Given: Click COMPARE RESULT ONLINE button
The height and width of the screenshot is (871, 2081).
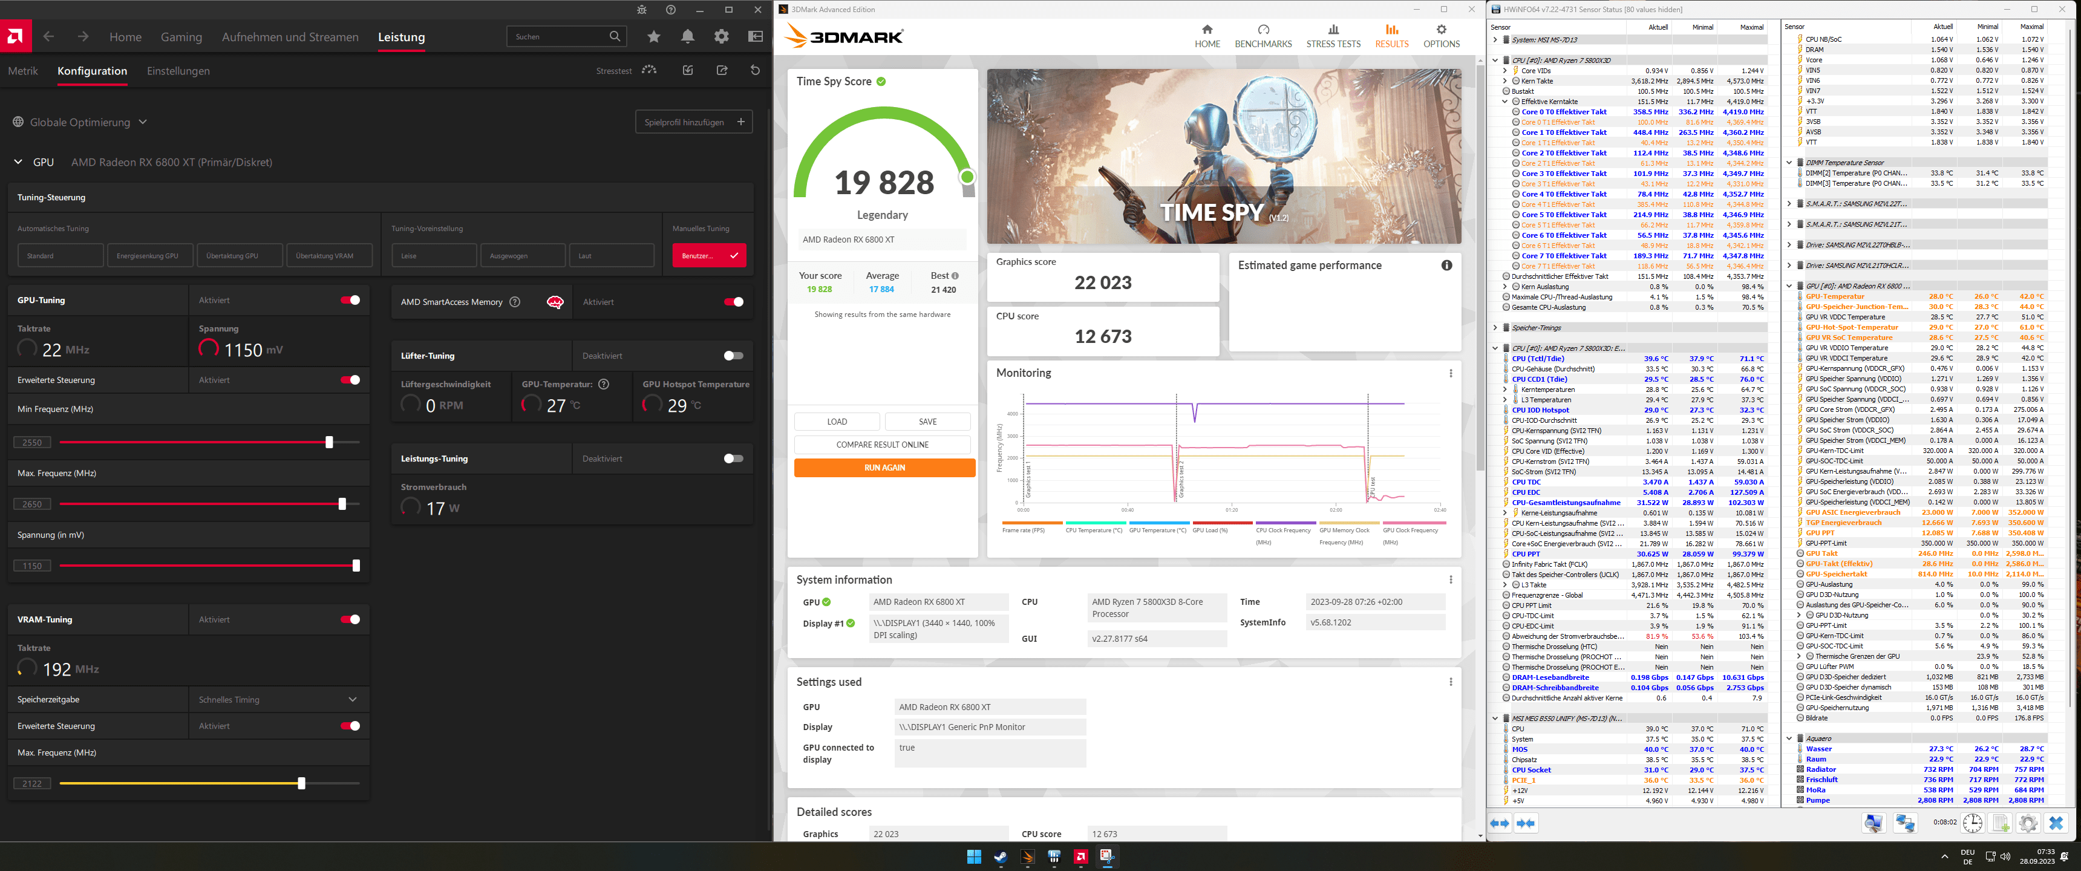Looking at the screenshot, I should (x=882, y=445).
